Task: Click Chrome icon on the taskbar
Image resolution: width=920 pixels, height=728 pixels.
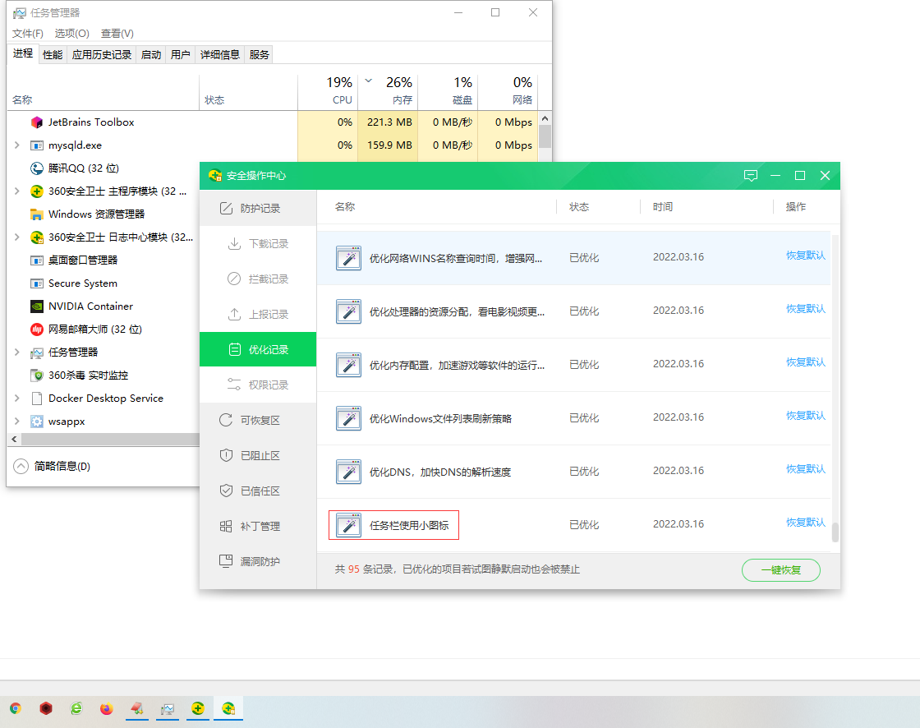Action: coord(15,708)
